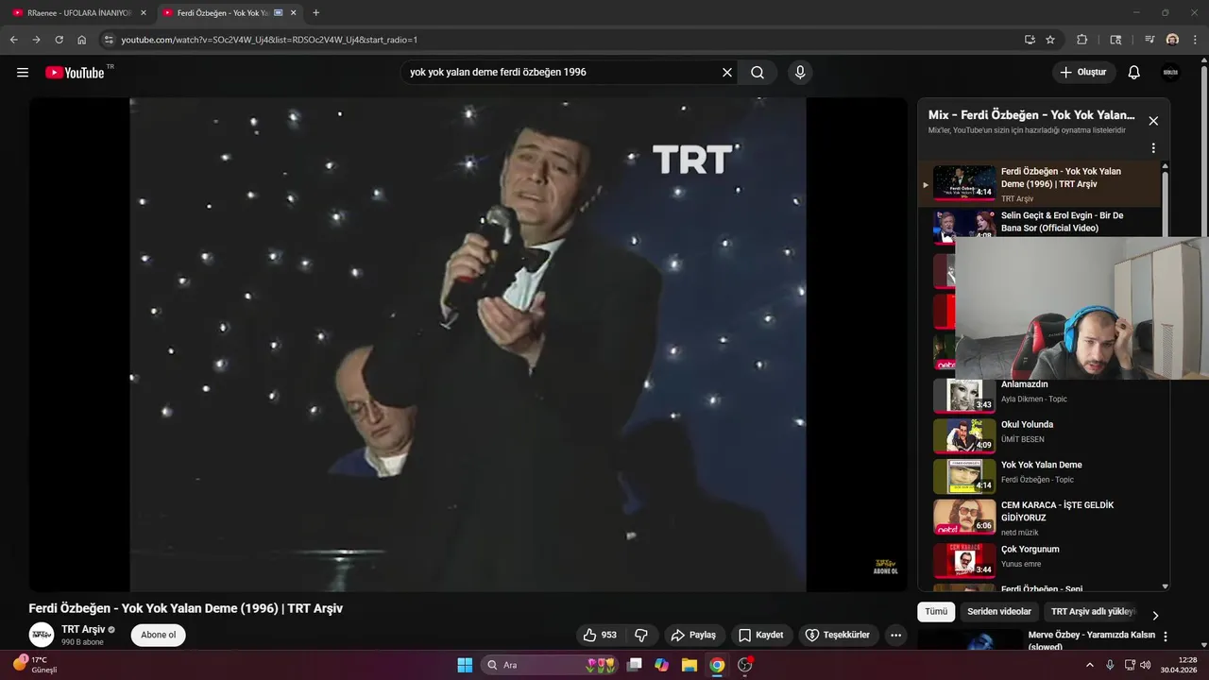The width and height of the screenshot is (1209, 680).
Task: Bookmark this page with the star
Action: point(1050,40)
